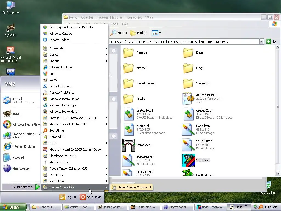Screen dimensions: 281x211
Task: Collapse top task pane section chevron
Action: [113, 51]
